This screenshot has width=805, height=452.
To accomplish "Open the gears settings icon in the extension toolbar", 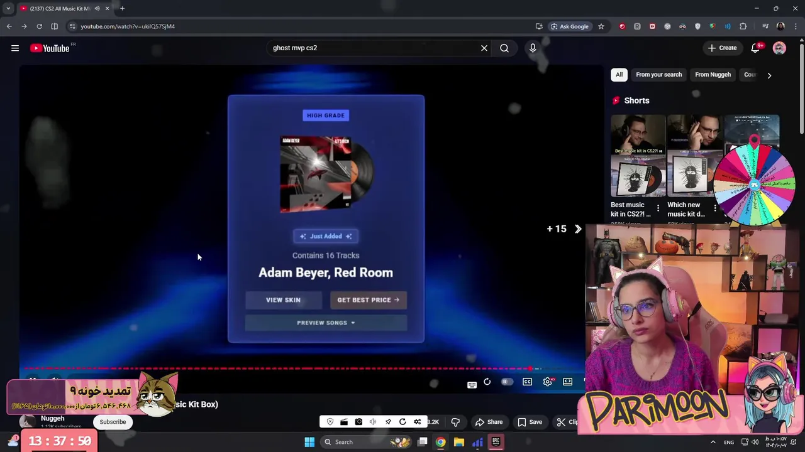I will pos(417,422).
